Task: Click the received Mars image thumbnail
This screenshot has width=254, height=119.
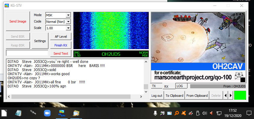Action: (x=198, y=47)
